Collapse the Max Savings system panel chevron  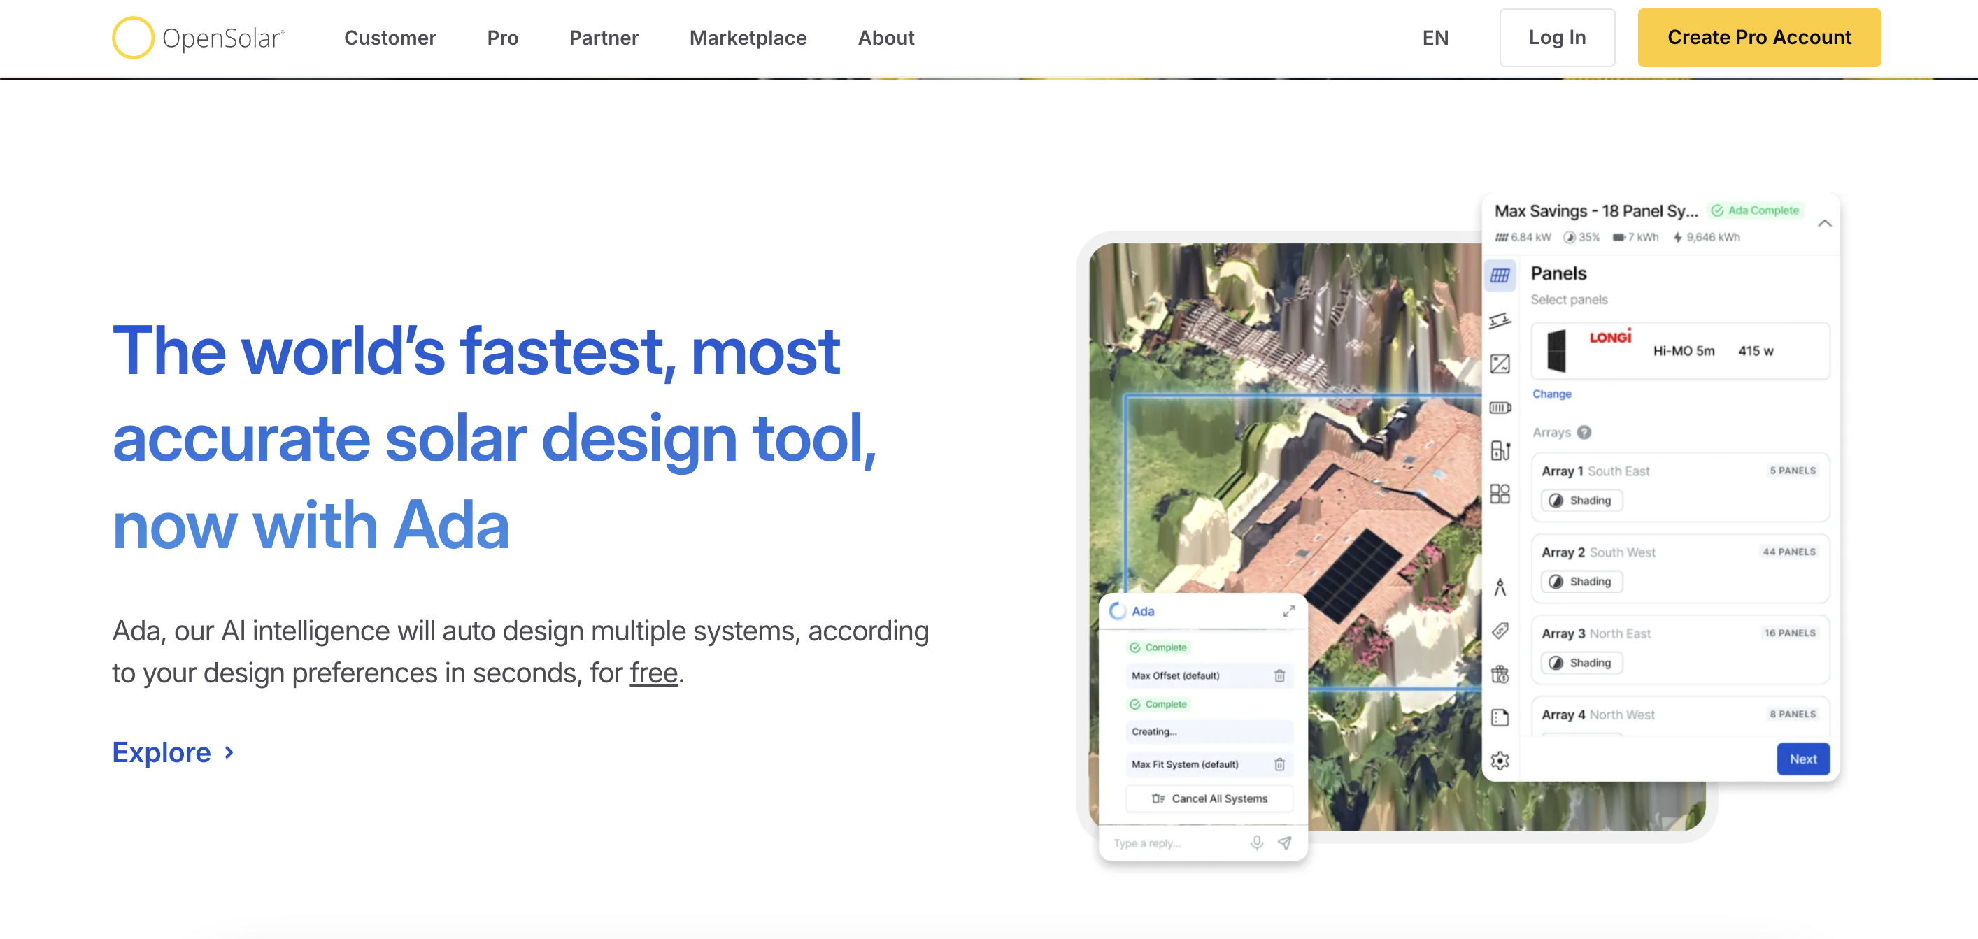point(1824,224)
